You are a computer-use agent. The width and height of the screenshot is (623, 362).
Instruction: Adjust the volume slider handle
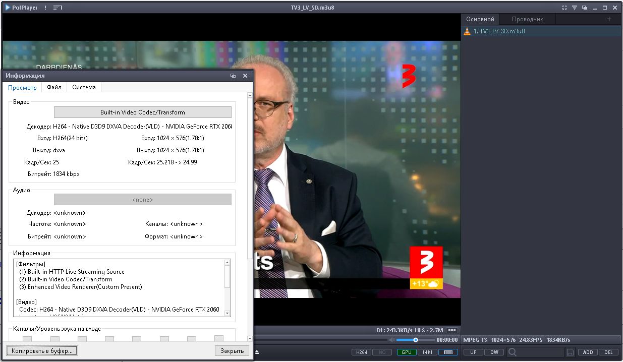(416, 340)
